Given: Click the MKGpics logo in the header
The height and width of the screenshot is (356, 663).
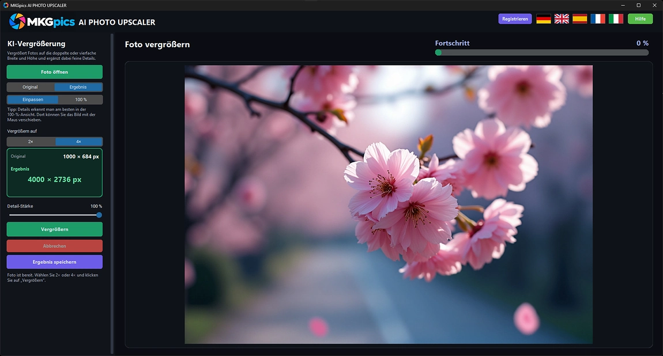Looking at the screenshot, I should click(x=42, y=21).
